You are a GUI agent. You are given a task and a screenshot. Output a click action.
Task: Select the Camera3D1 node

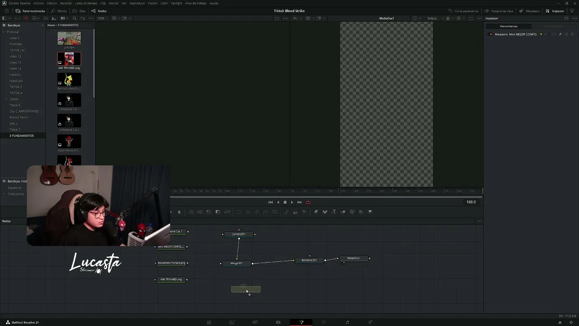point(238,234)
